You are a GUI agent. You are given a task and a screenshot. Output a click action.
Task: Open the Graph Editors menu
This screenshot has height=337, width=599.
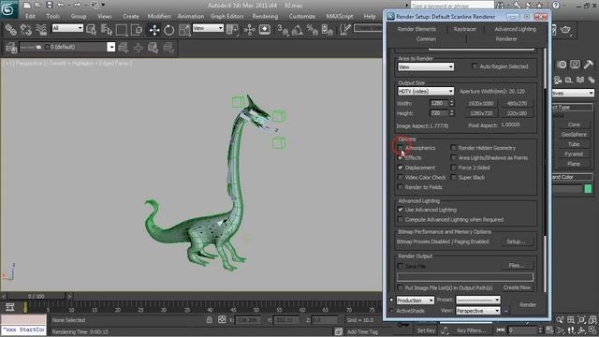click(226, 17)
